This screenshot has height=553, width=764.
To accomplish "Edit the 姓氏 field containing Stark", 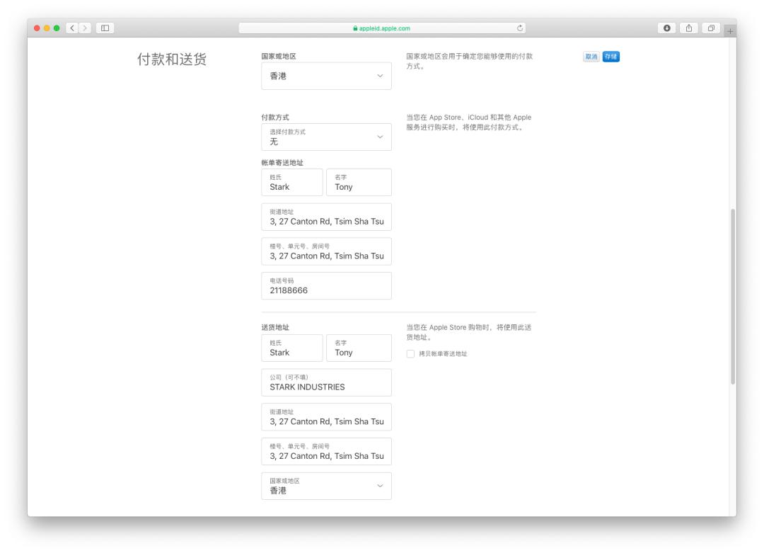I will click(292, 182).
